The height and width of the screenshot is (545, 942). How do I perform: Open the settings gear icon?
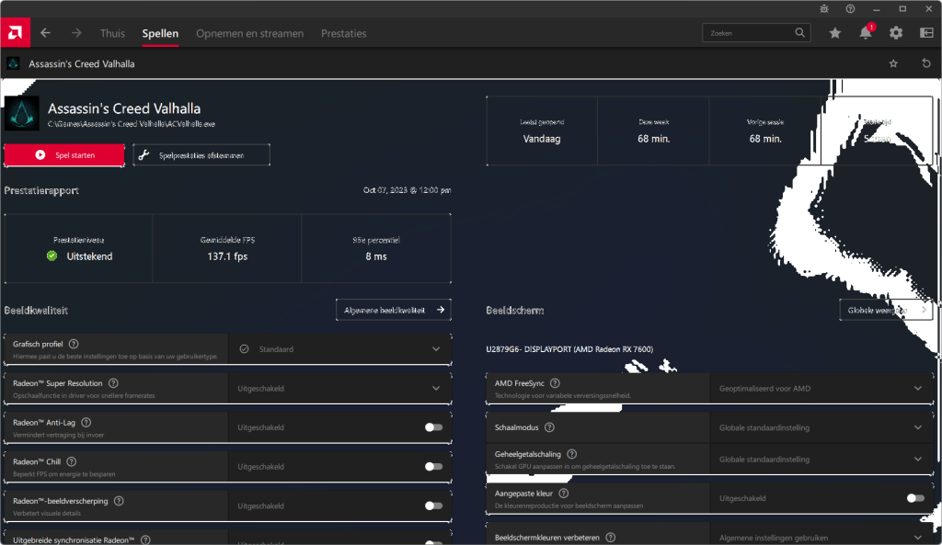click(896, 33)
